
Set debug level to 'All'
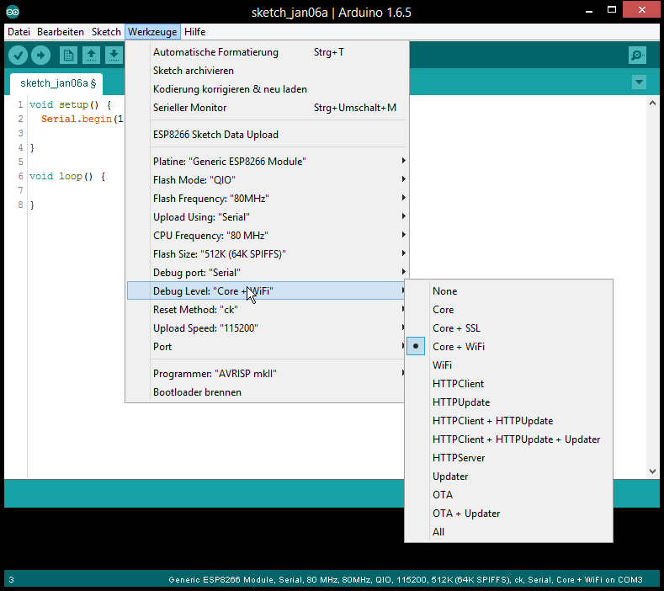pyautogui.click(x=438, y=532)
